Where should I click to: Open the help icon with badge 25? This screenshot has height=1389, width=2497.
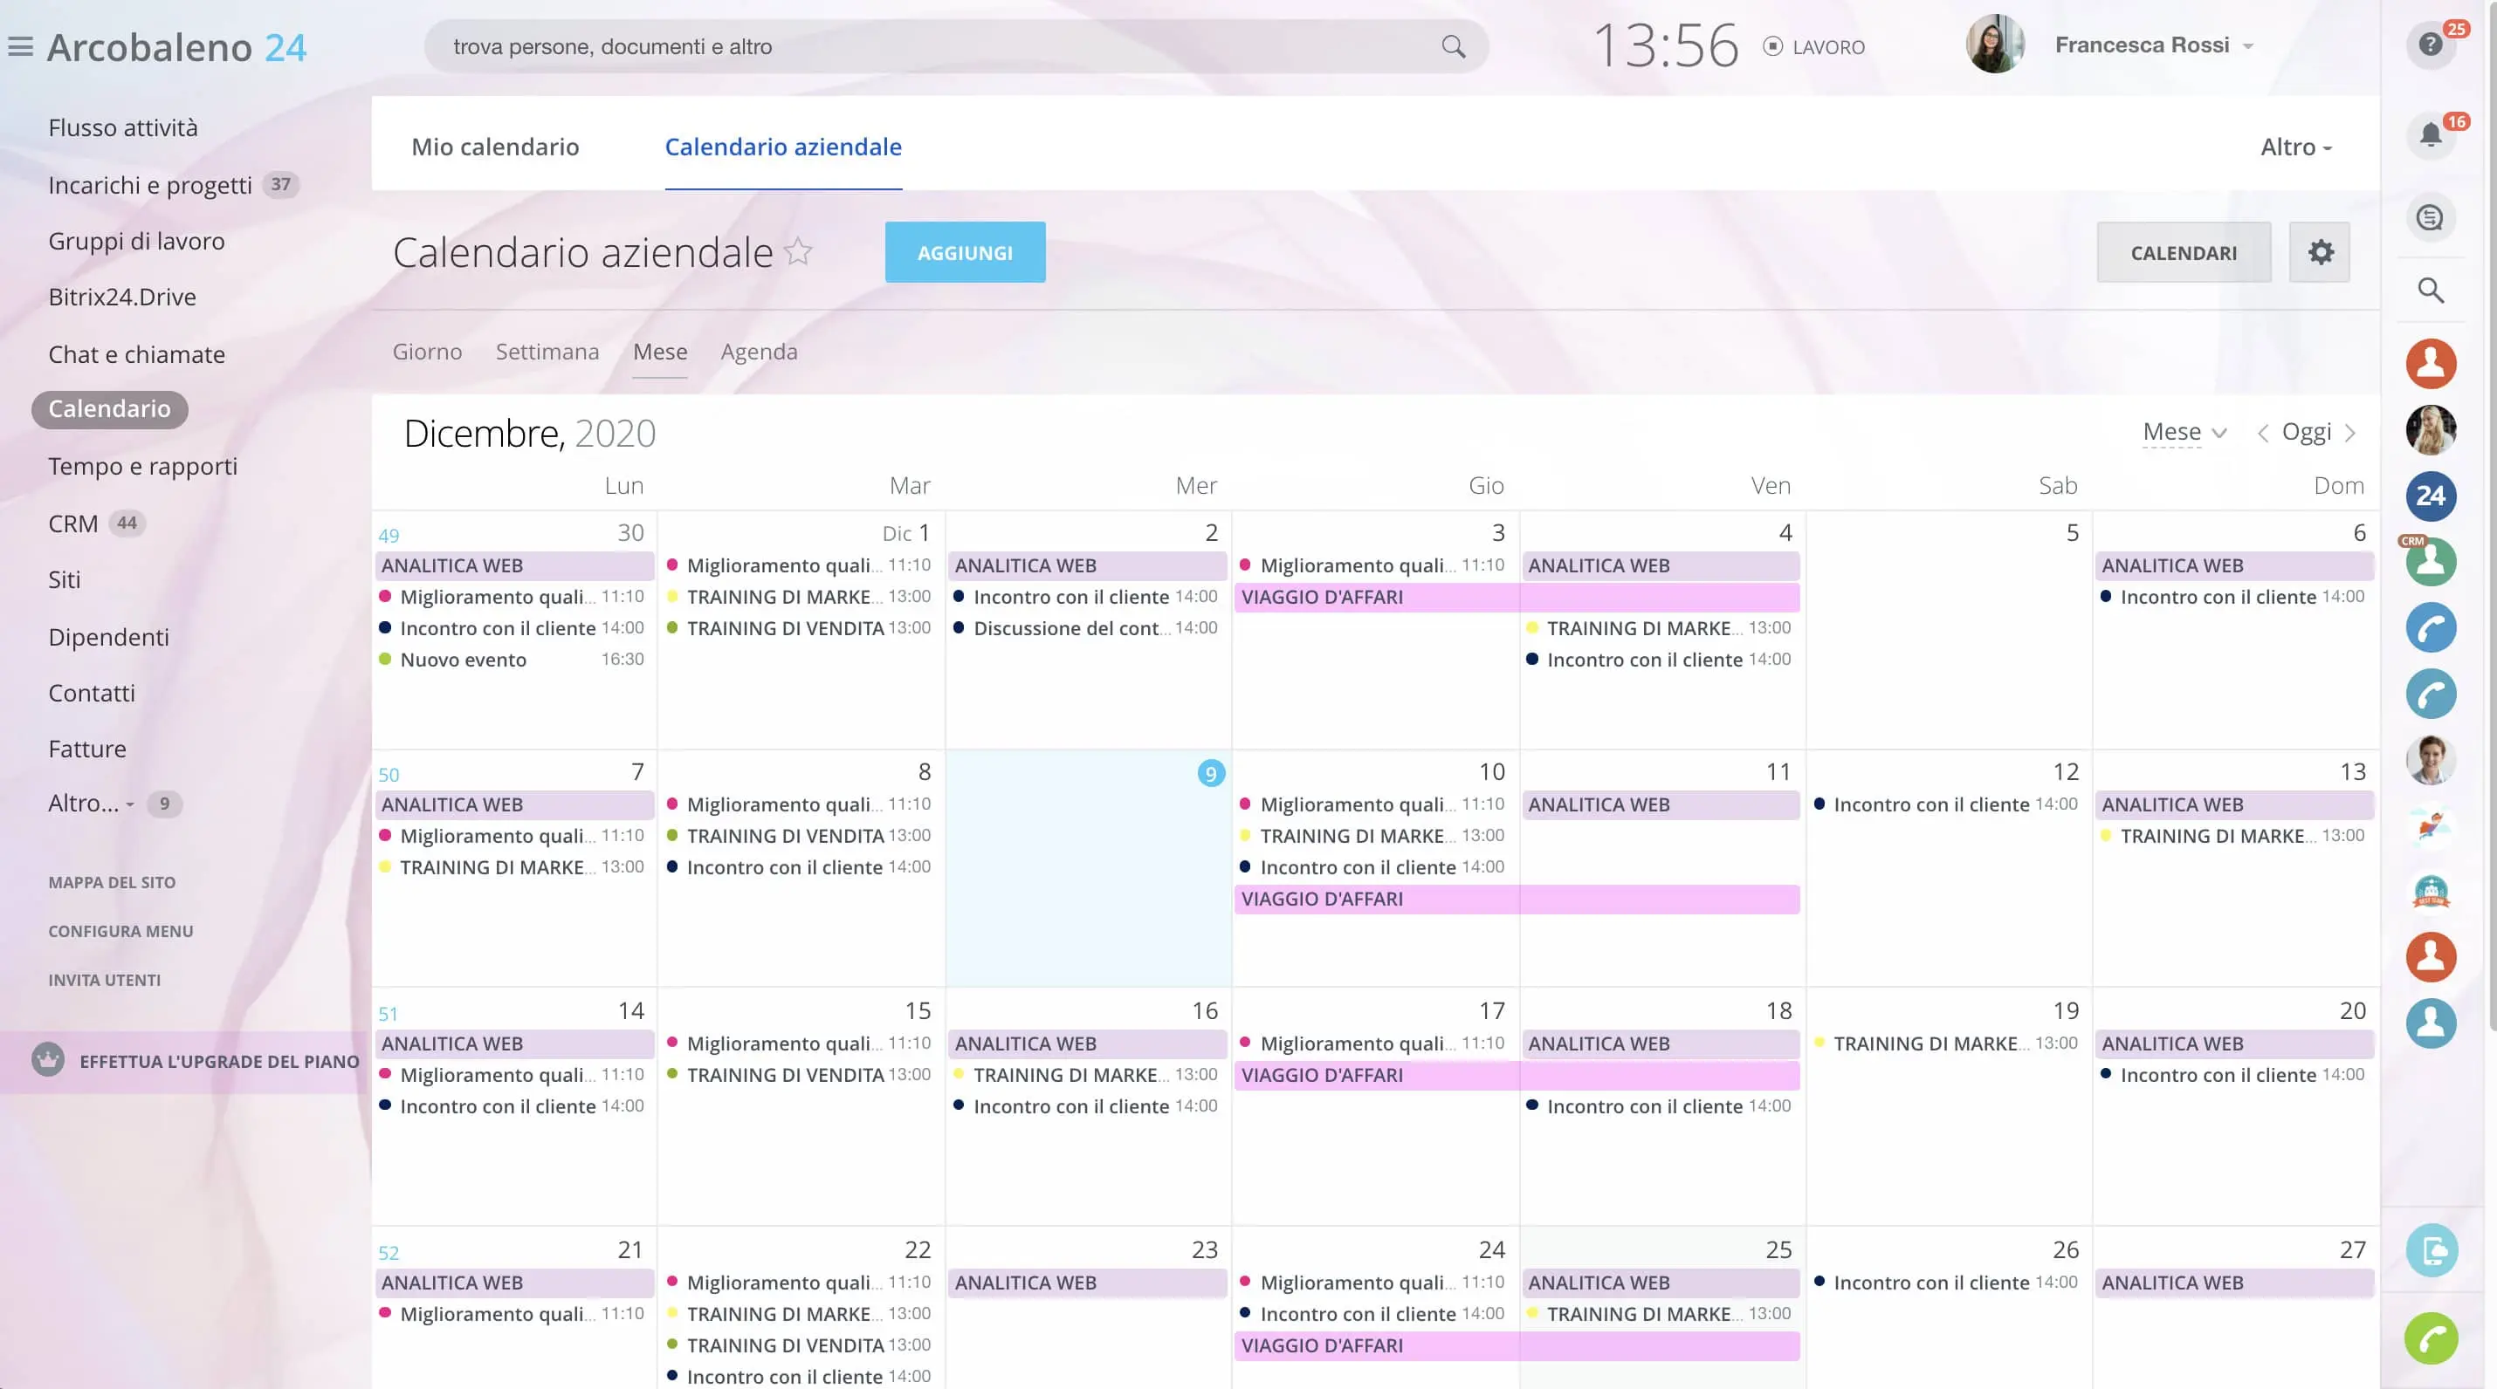[x=2430, y=44]
